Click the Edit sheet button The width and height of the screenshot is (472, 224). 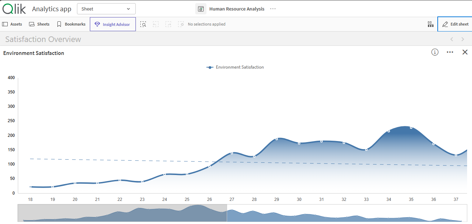pyautogui.click(x=455, y=24)
